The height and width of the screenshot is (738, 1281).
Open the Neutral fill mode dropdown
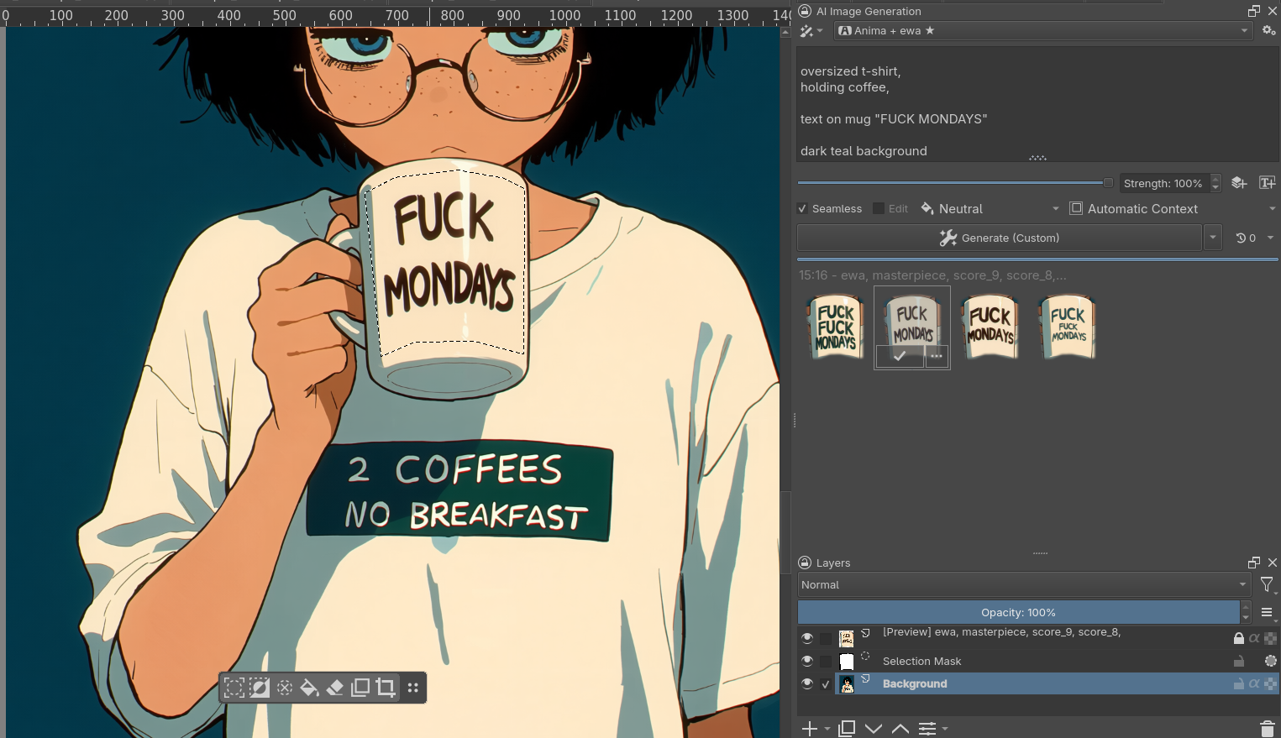[990, 209]
